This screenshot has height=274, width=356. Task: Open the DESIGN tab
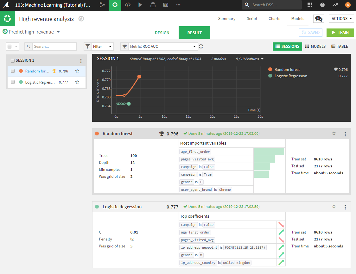162,33
